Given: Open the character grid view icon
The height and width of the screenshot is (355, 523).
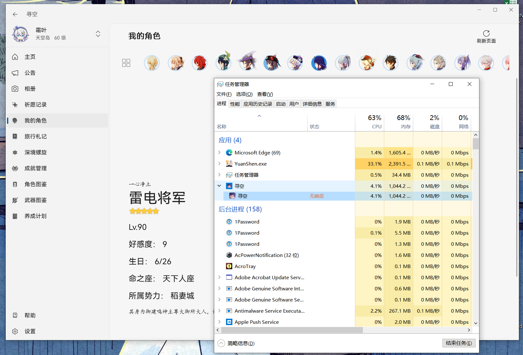Looking at the screenshot, I should [126, 63].
